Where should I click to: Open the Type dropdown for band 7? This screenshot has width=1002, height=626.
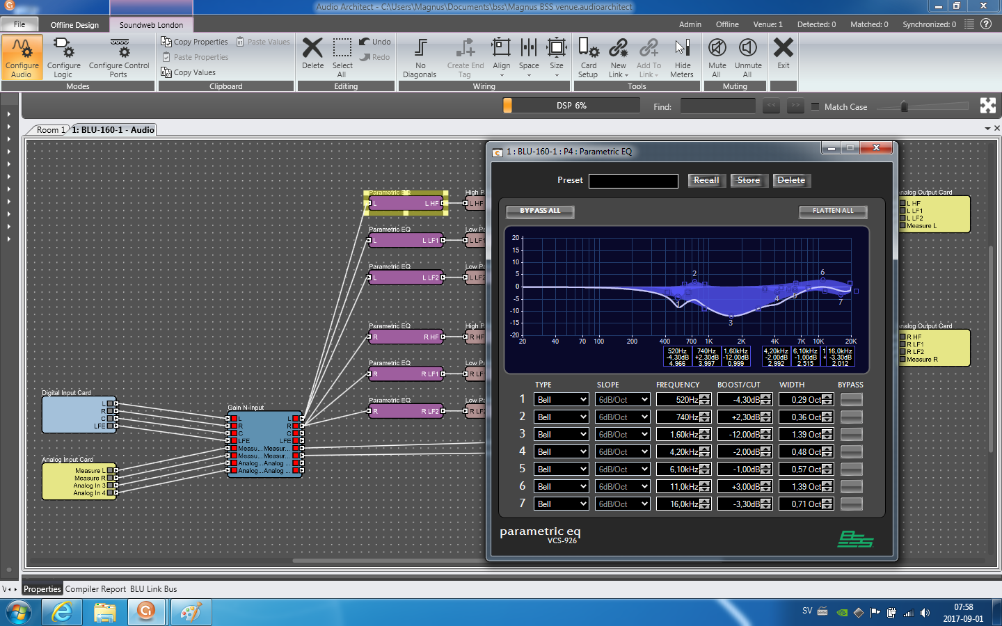point(561,504)
